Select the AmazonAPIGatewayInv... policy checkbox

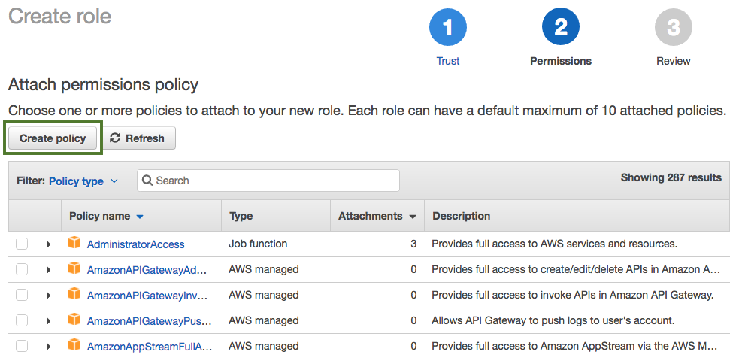22,295
